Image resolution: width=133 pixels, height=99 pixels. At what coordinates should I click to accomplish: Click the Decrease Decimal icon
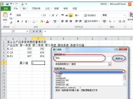point(124,21)
